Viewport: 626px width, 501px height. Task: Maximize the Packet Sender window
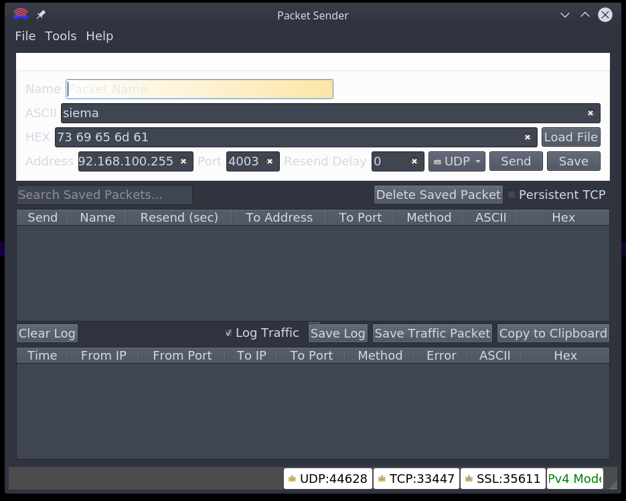tap(585, 15)
